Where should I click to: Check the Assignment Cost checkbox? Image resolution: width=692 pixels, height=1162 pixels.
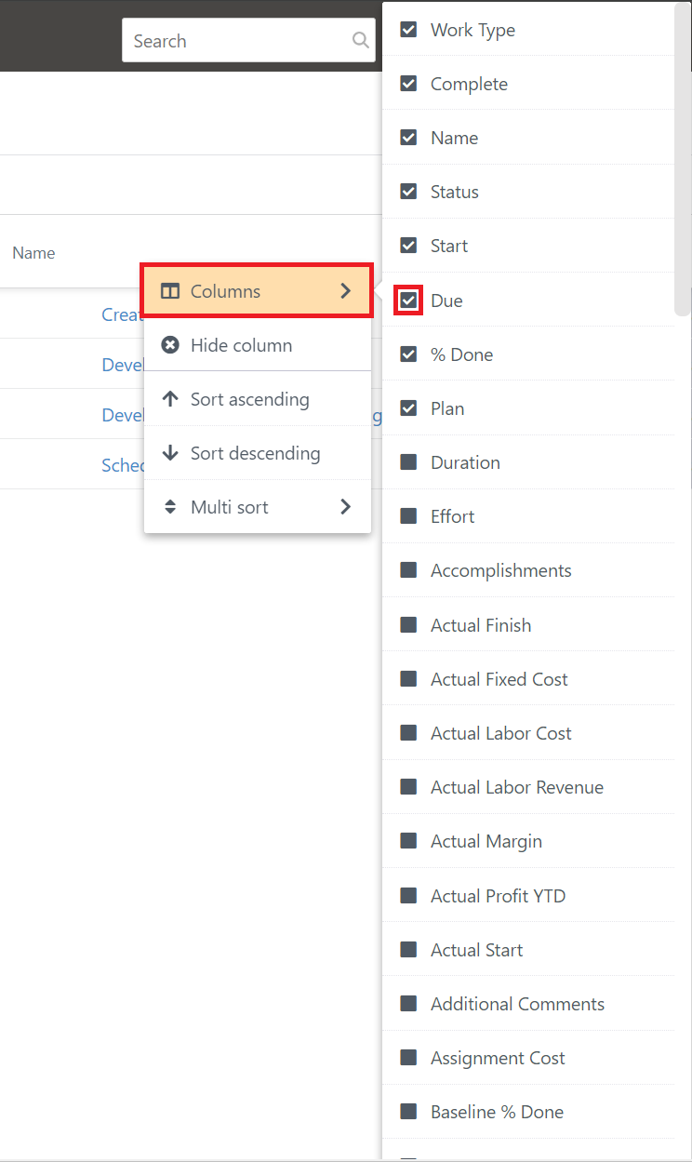pyautogui.click(x=408, y=1058)
